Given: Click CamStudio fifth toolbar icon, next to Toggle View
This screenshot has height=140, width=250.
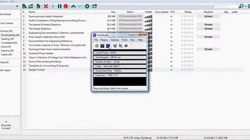Looking at the screenshot, I should pyautogui.click(x=121, y=46).
